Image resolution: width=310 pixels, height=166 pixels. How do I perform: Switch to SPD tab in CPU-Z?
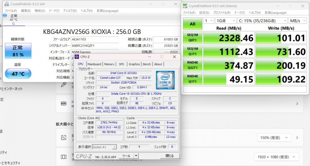[122, 64]
